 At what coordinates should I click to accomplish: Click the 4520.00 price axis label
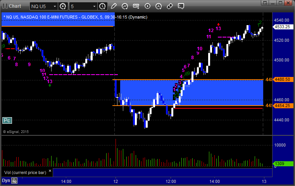pyautogui.click(x=282, y=40)
